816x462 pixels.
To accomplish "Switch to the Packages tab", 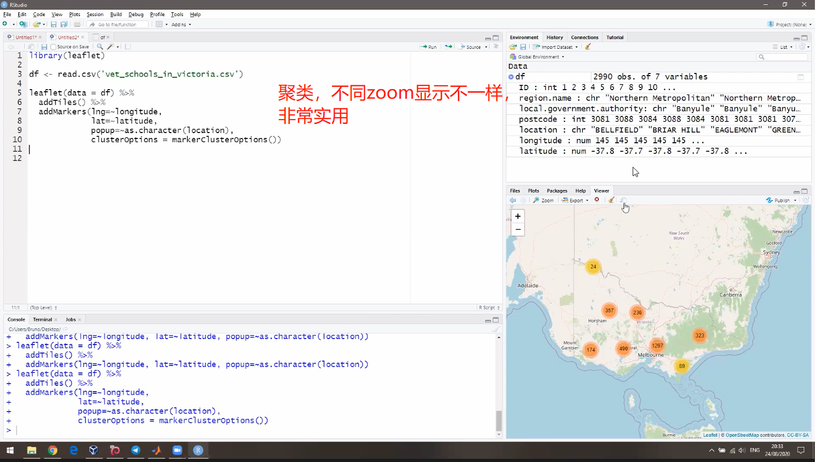I will (557, 190).
